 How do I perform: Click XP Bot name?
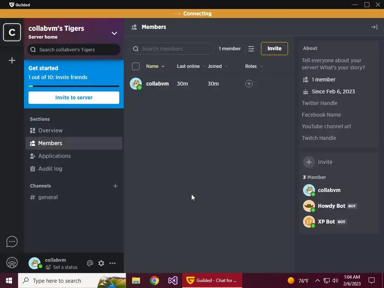pos(326,222)
